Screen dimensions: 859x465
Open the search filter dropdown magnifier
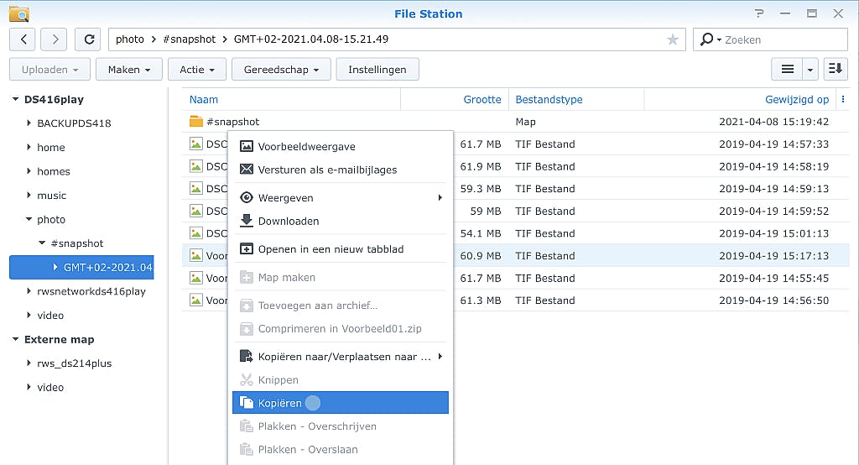(x=709, y=39)
